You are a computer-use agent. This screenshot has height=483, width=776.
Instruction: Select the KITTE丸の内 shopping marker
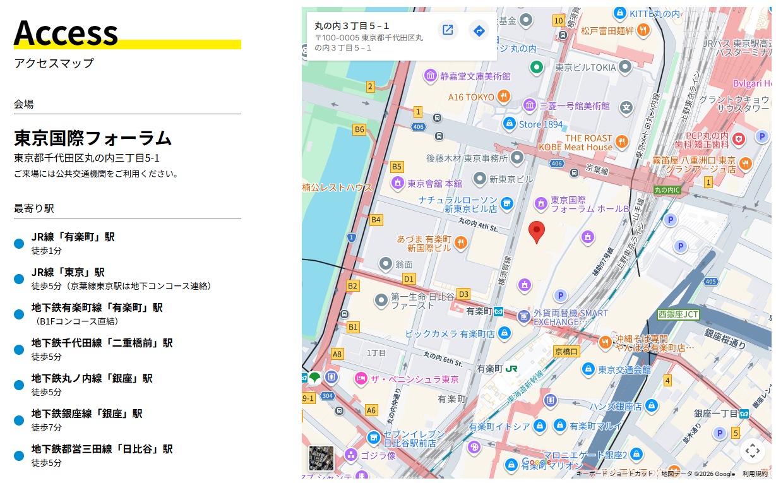pos(620,13)
